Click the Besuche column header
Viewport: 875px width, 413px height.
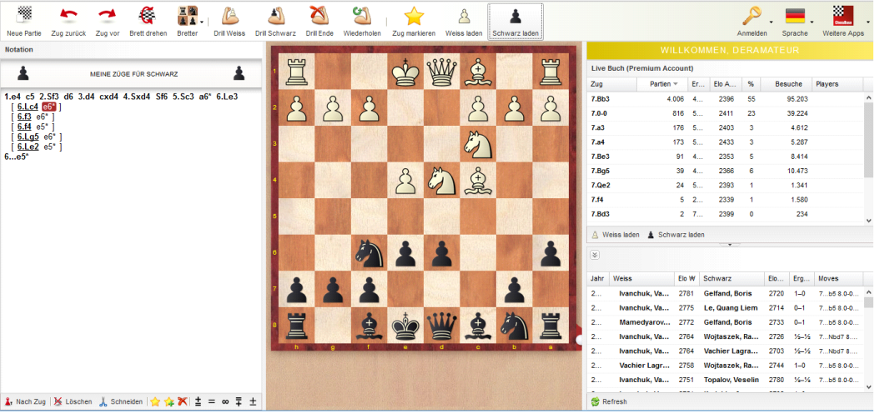787,84
